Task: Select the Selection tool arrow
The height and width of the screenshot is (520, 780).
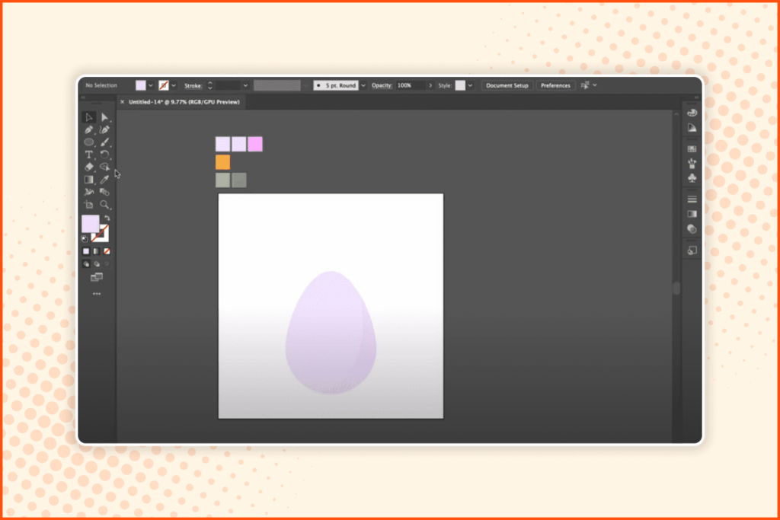Action: click(x=89, y=117)
